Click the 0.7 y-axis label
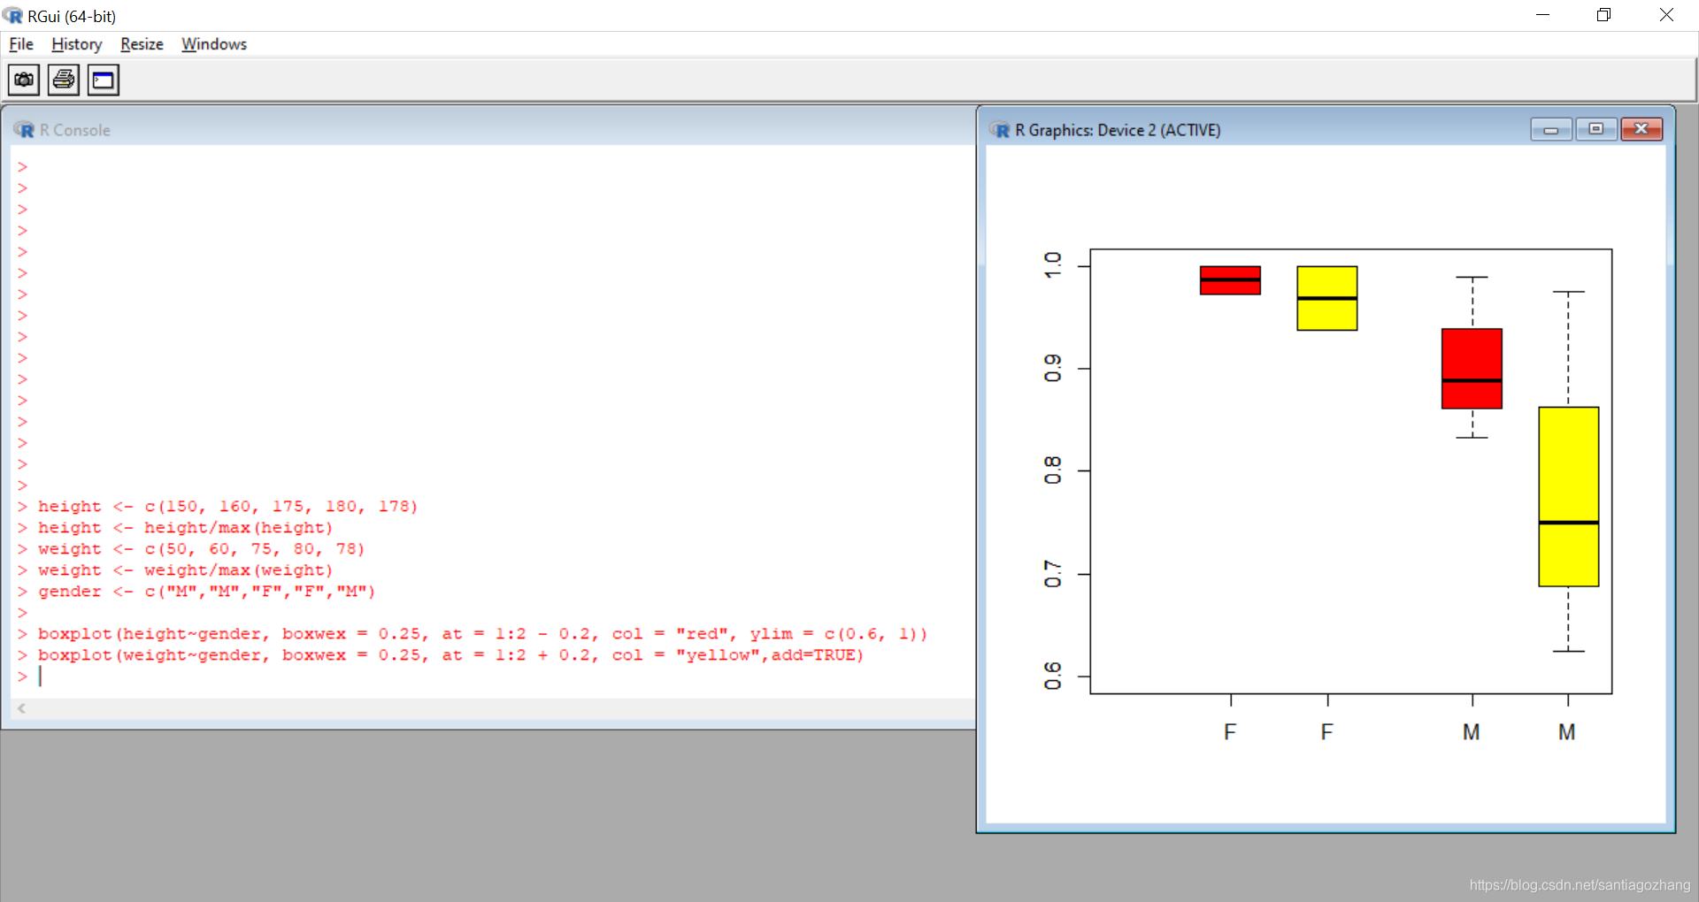 [1052, 574]
